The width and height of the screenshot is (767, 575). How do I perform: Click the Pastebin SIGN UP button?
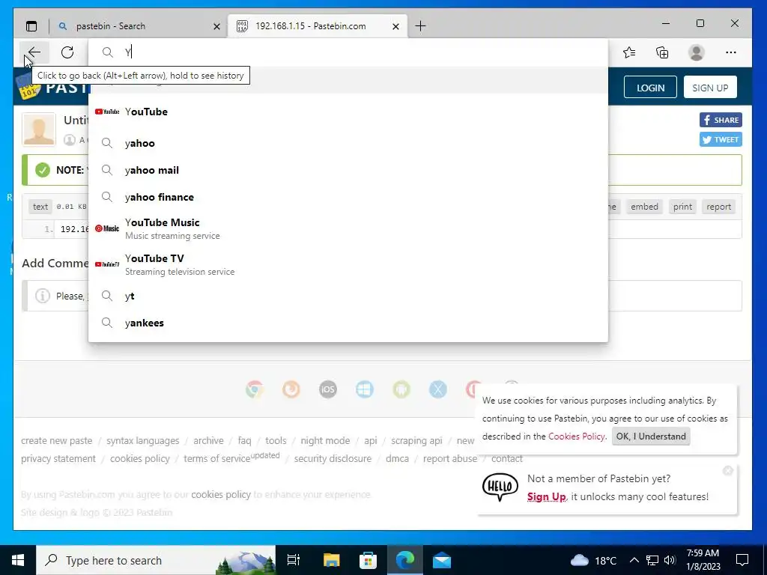tap(710, 88)
